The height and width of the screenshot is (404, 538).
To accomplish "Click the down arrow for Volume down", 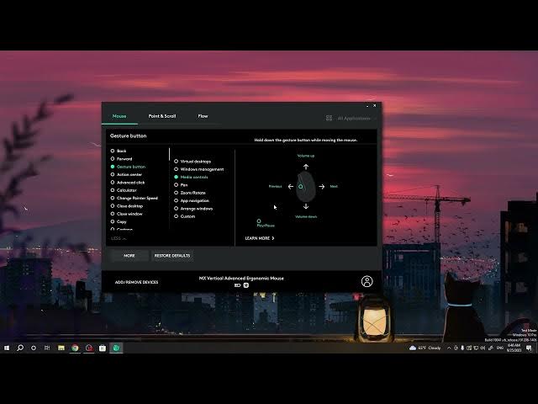I will click(x=306, y=206).
